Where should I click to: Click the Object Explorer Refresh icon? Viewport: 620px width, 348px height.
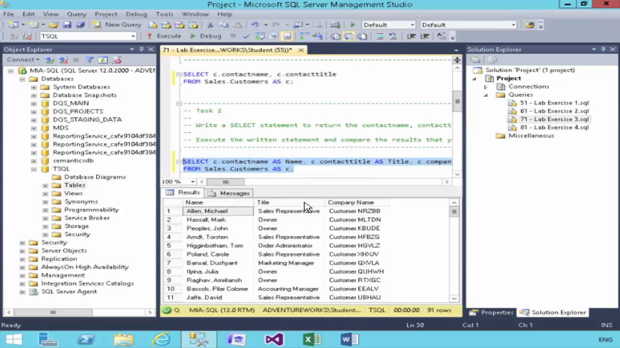pos(103,60)
